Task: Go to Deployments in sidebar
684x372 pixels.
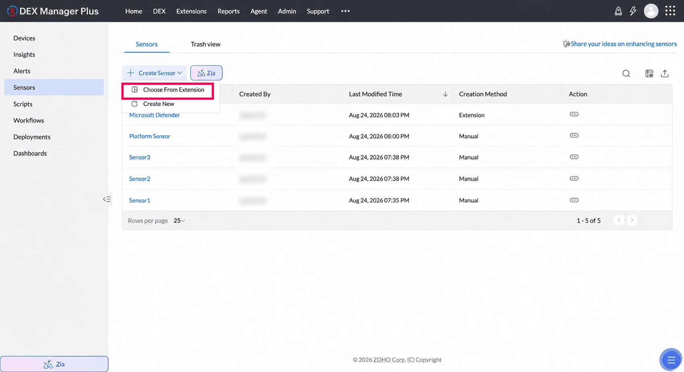Action: click(x=32, y=137)
